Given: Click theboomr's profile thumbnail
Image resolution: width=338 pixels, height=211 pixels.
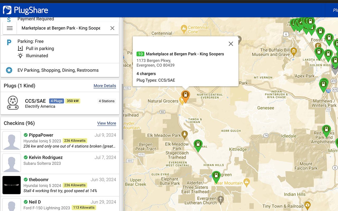Looking at the screenshot, I should pyautogui.click(x=12, y=185).
